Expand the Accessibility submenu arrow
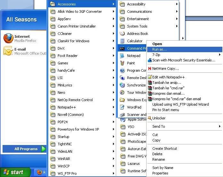 (177, 4)
